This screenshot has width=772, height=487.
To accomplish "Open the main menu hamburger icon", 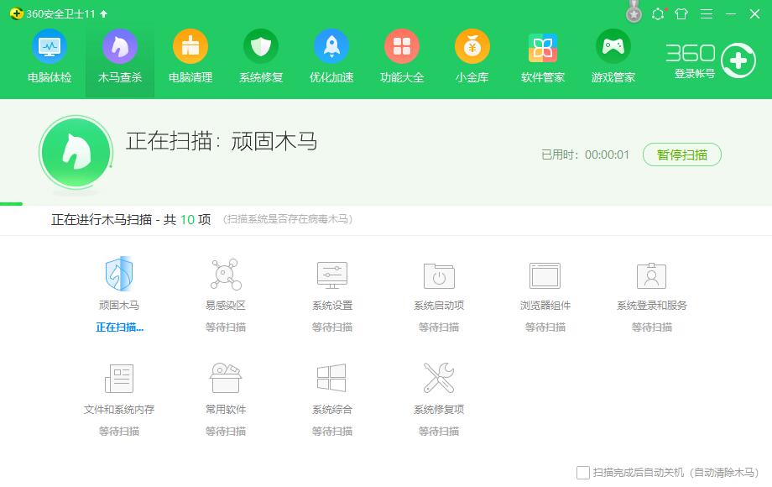I will 707,13.
